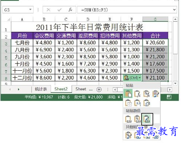Choose Values and Number Formatting paste icon
The image size is (181, 143).
click(138, 119)
